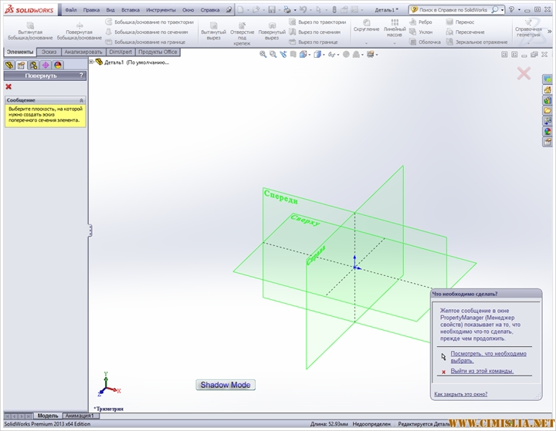This screenshot has height=431, width=556.
Task: Open the ConfigurationManager panel icon
Action: [x=33, y=66]
